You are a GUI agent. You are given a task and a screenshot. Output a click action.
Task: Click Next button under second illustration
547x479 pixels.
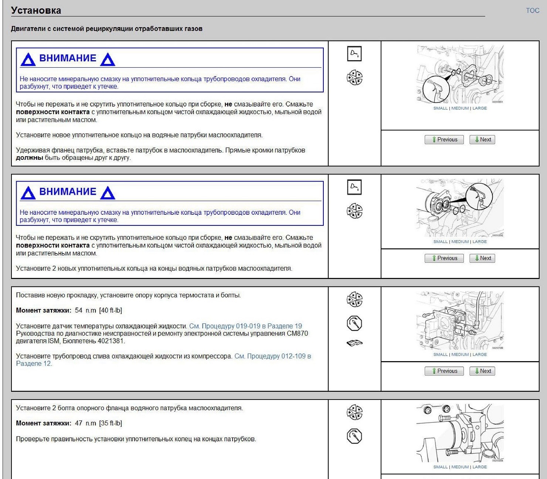click(x=482, y=258)
